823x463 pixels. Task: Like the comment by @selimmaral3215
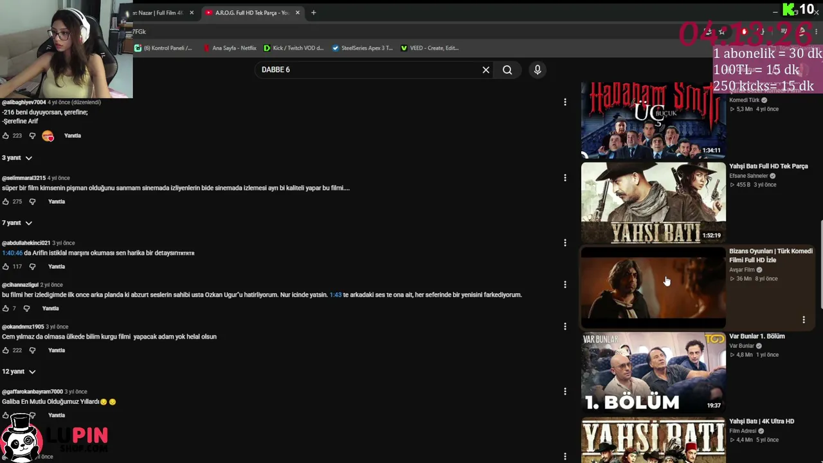(x=6, y=202)
